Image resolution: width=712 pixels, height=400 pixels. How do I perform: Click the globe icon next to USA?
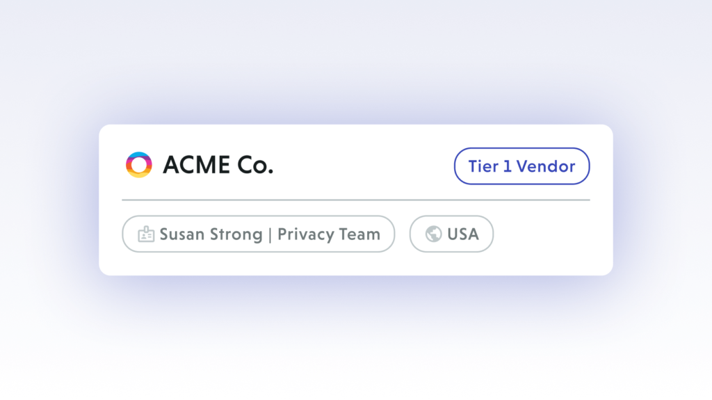[433, 234]
